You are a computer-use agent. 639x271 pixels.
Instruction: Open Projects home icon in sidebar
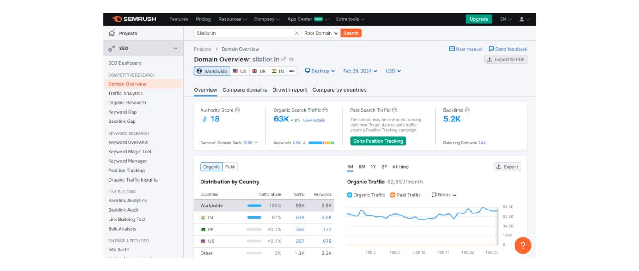tap(112, 33)
